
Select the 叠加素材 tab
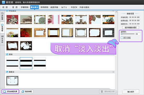(x=35, y=7)
